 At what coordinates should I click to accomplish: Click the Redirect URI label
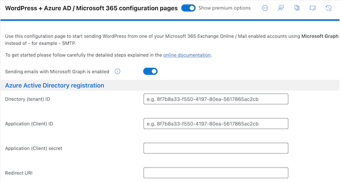(19, 173)
